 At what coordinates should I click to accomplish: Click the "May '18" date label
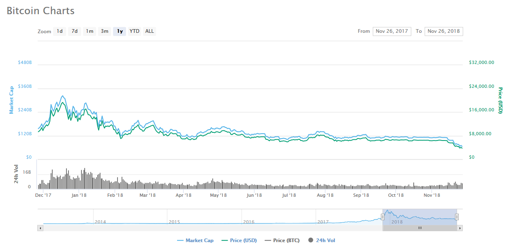(x=218, y=195)
